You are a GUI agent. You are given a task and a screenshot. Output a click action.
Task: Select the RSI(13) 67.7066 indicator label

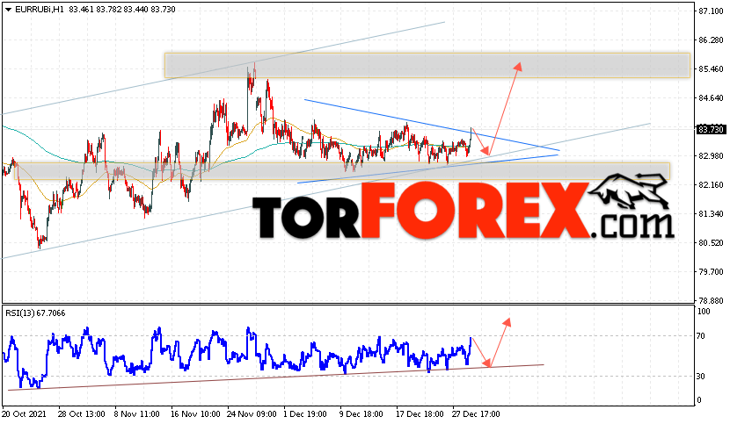coord(35,313)
